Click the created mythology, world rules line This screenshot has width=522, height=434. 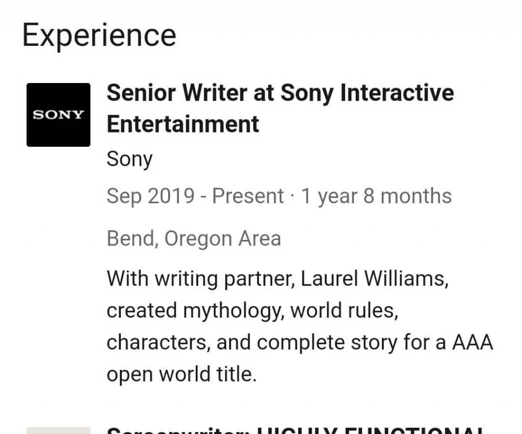[252, 311]
